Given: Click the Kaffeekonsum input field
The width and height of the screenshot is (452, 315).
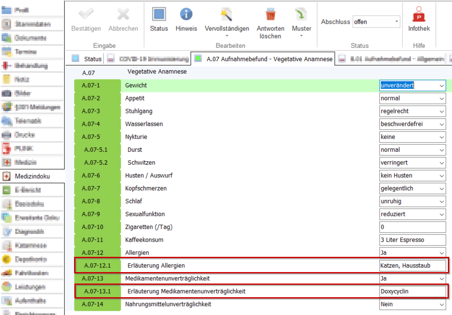Looking at the screenshot, I should tap(412, 240).
